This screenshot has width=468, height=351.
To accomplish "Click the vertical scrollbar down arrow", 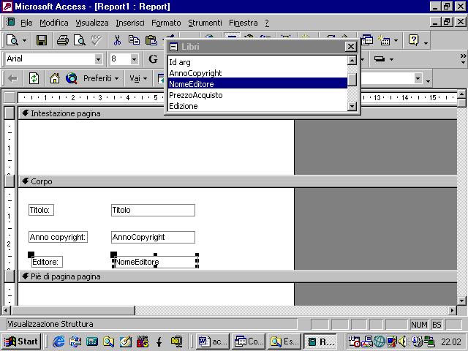I will (x=461, y=301).
